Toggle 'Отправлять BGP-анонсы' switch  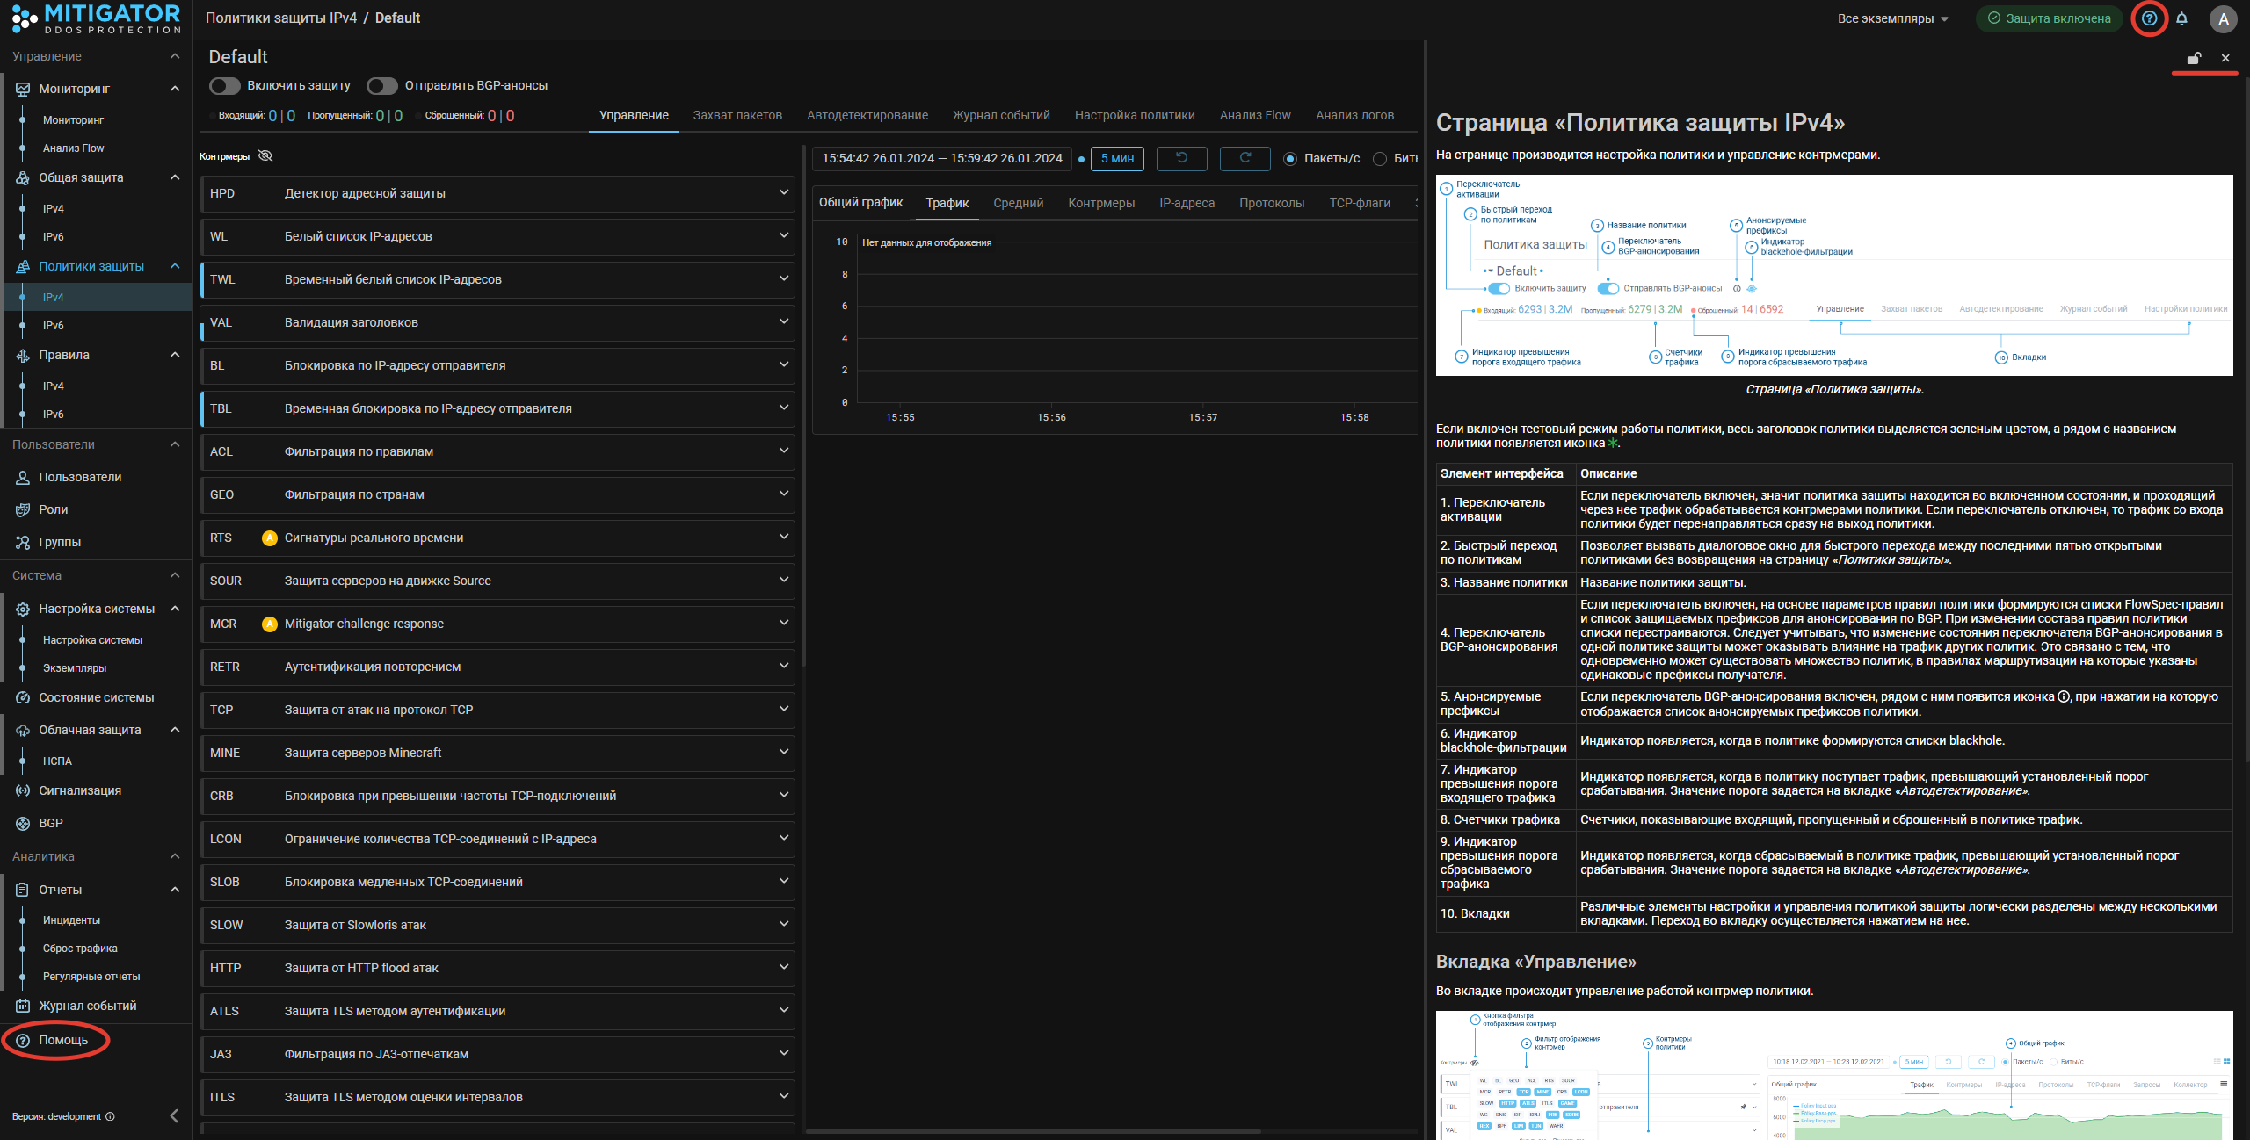click(x=382, y=85)
